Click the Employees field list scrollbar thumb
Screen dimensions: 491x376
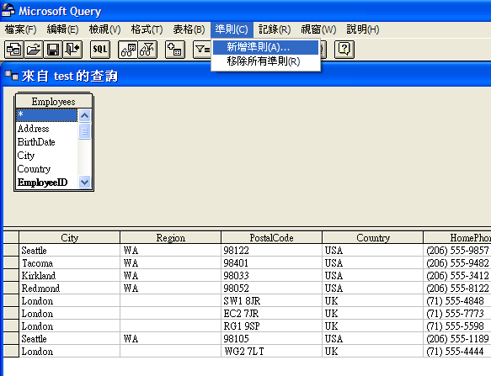(84, 131)
